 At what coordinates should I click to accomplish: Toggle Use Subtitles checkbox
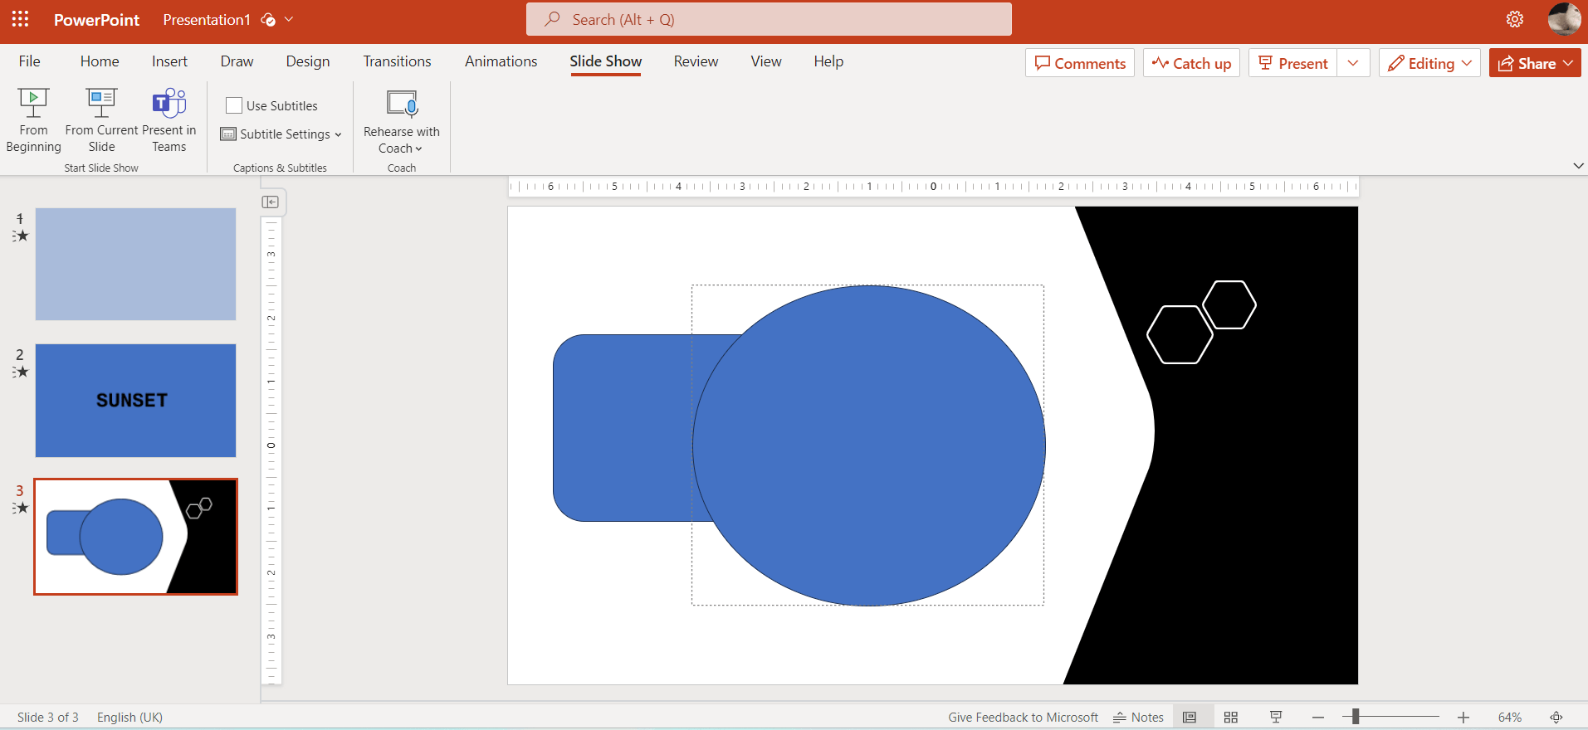pyautogui.click(x=234, y=105)
